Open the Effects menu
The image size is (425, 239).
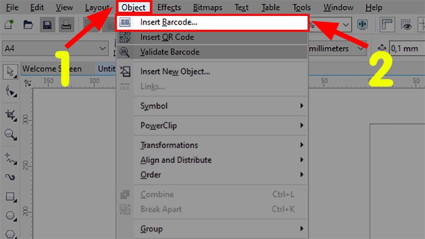[x=169, y=7]
